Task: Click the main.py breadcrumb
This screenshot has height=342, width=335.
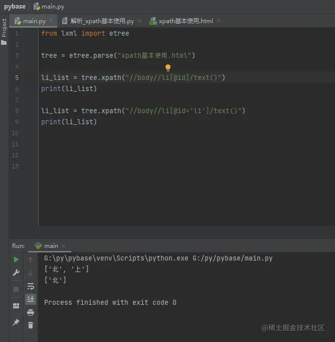Action: point(49,7)
